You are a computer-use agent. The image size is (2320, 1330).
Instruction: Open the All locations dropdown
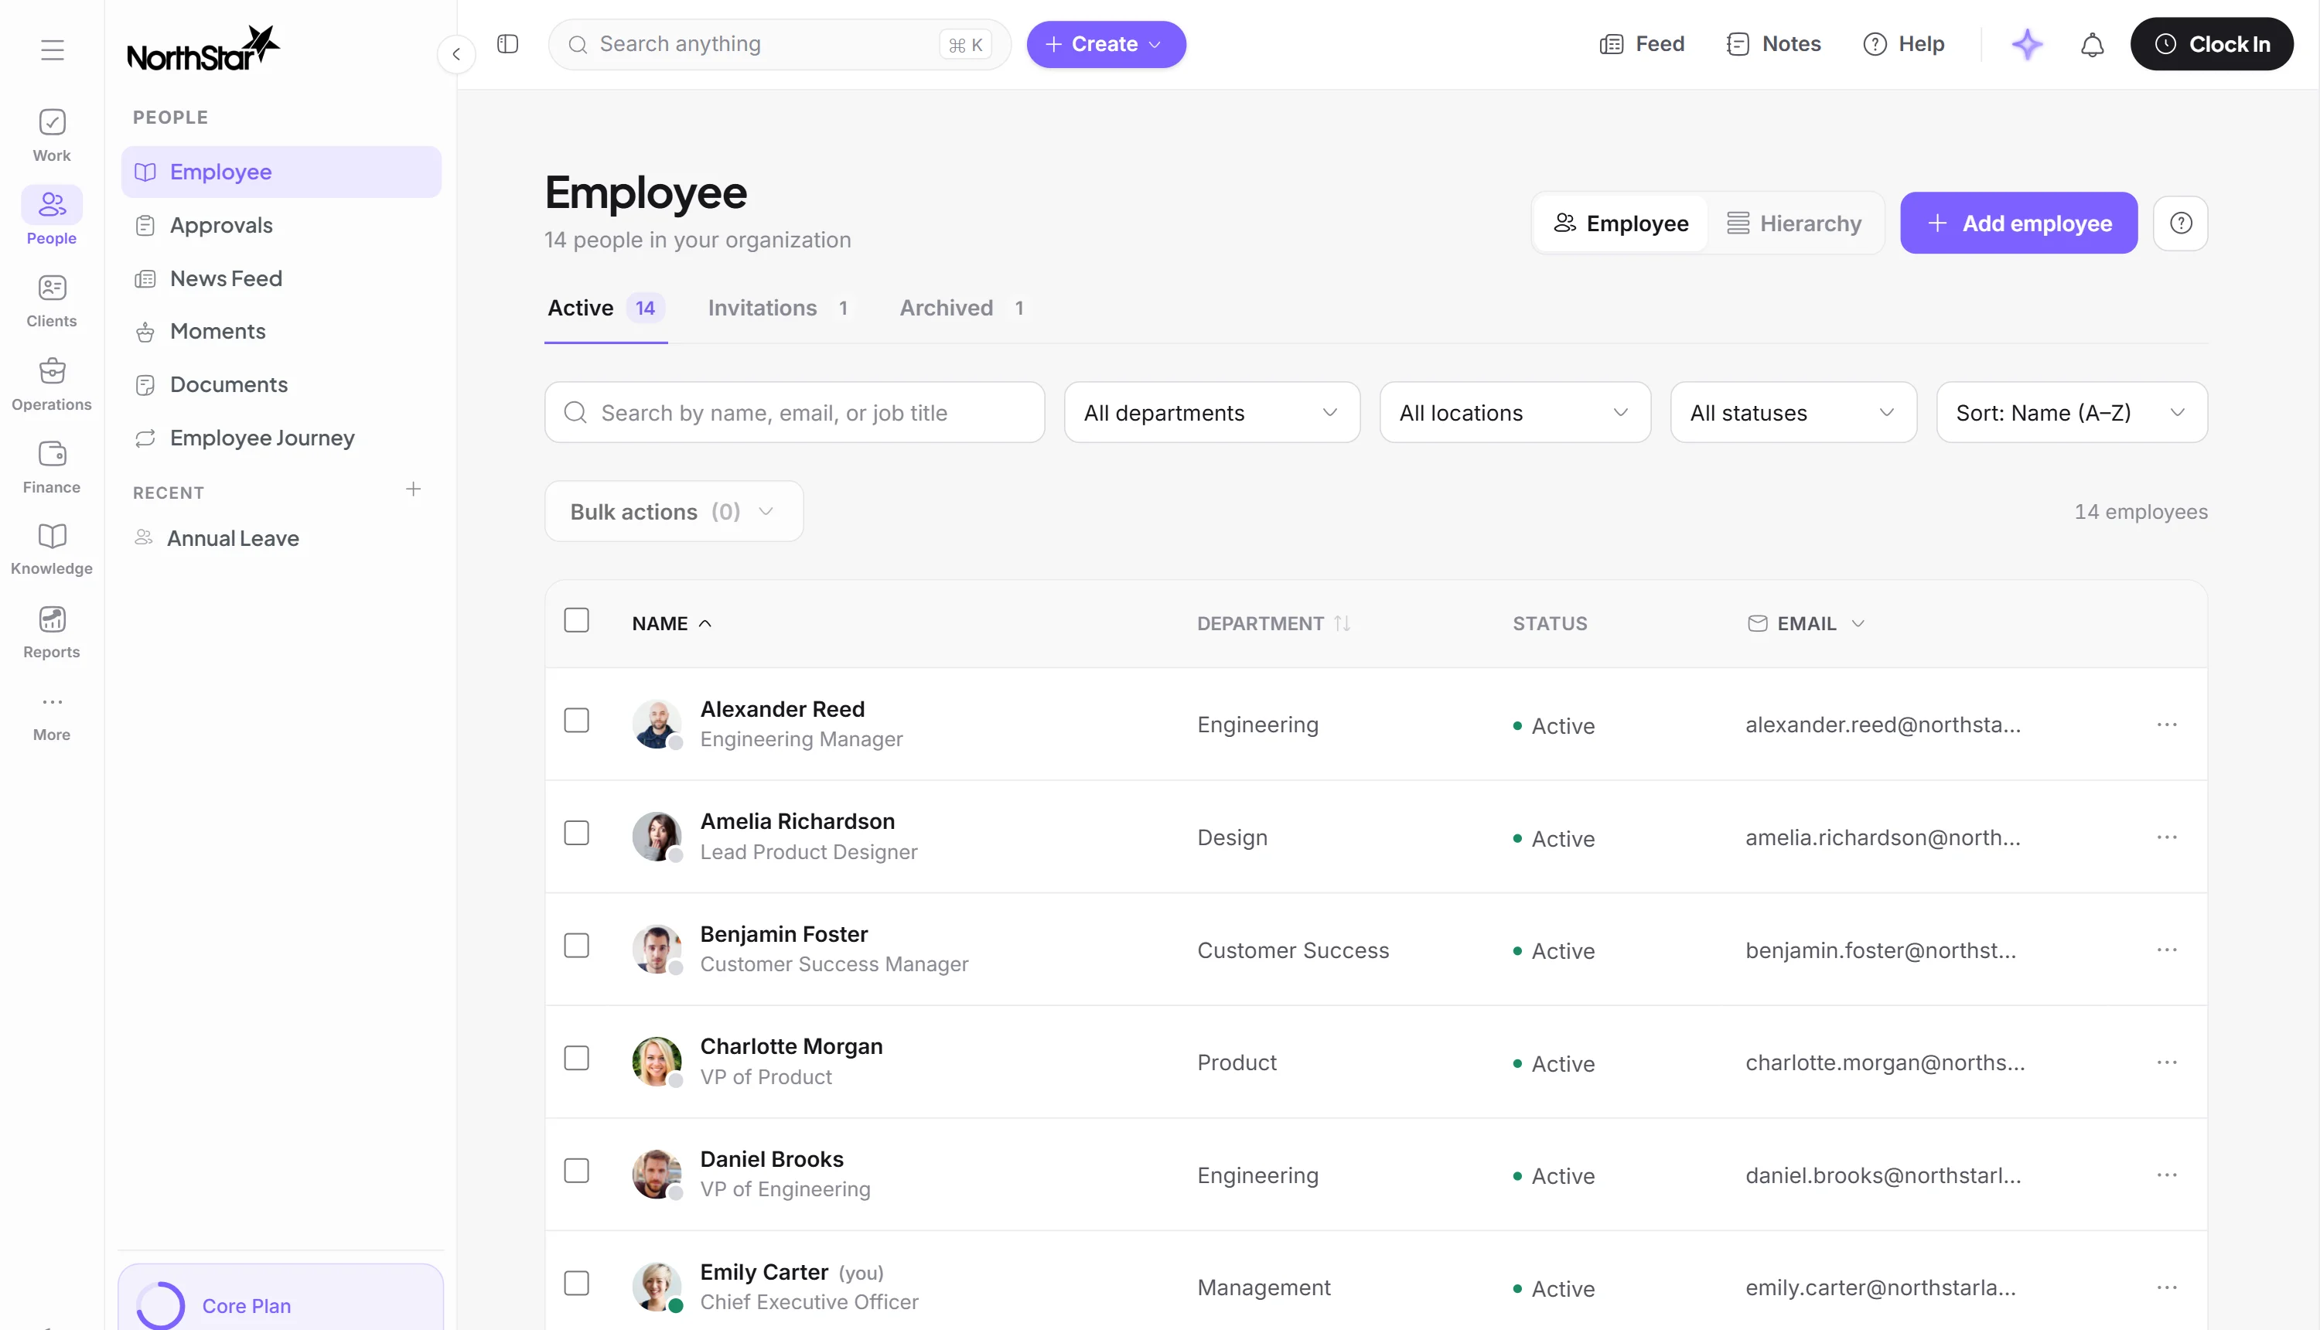pyautogui.click(x=1514, y=413)
